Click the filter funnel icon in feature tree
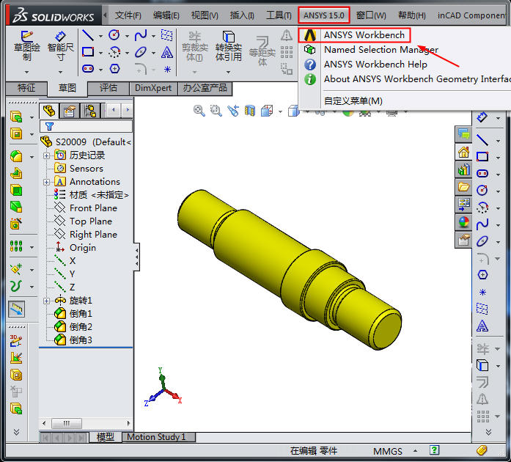This screenshot has width=511, height=462. (50, 126)
